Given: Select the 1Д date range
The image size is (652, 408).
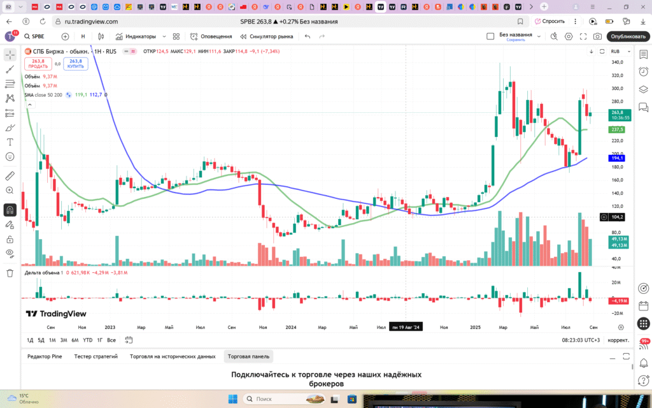Looking at the screenshot, I should 30,340.
